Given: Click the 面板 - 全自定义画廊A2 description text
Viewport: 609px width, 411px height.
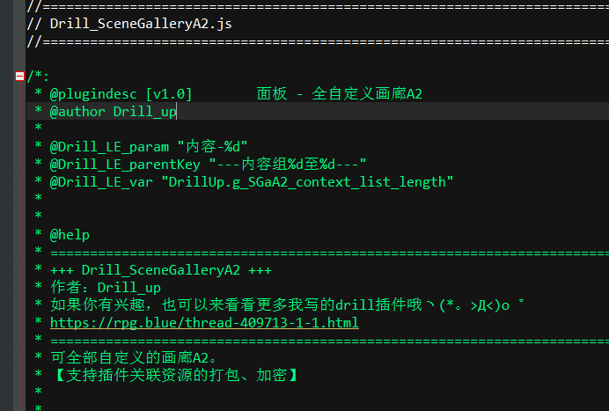Looking at the screenshot, I should pos(339,93).
